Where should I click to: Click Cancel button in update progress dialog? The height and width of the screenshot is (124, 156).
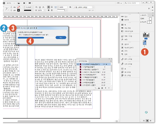pyautogui.click(x=61, y=37)
